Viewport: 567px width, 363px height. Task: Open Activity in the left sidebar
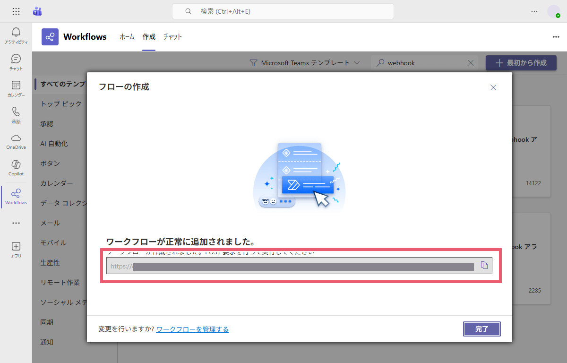coord(16,35)
